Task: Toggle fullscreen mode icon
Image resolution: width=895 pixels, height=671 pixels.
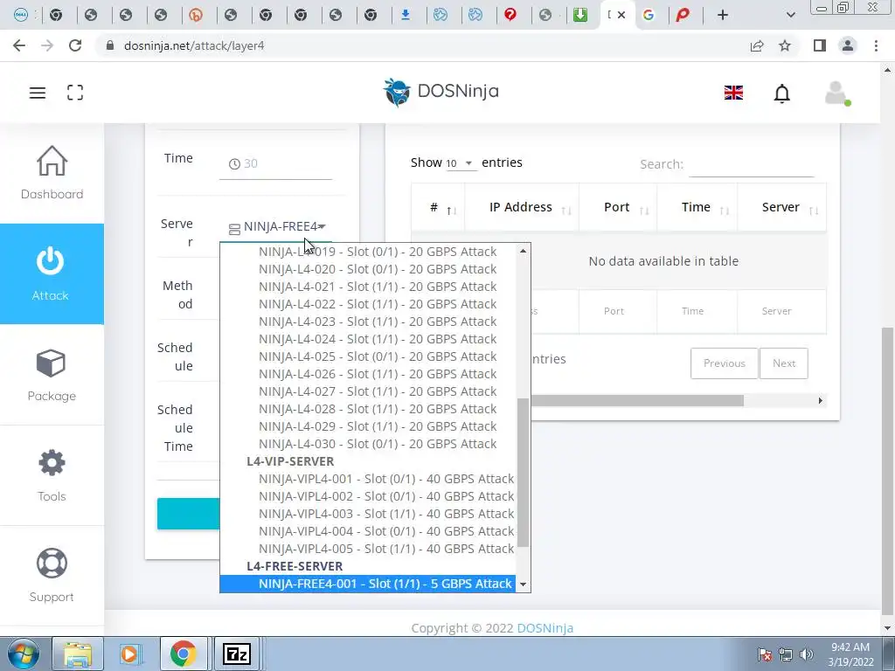Action: pos(75,93)
